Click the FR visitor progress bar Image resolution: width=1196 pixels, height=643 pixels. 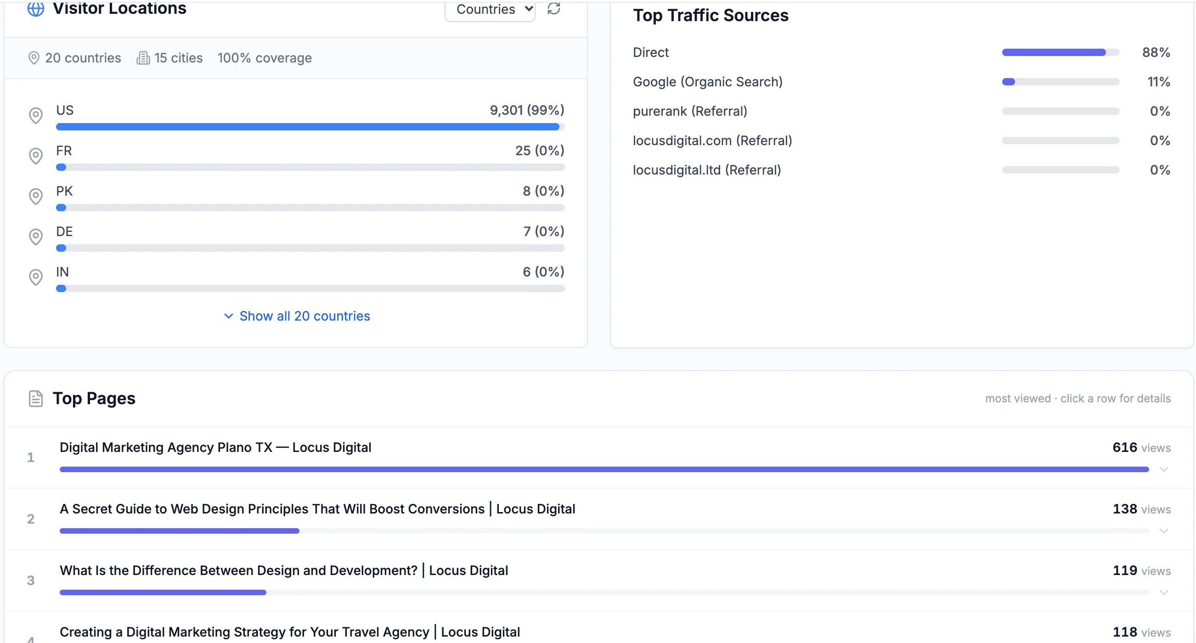pos(310,167)
